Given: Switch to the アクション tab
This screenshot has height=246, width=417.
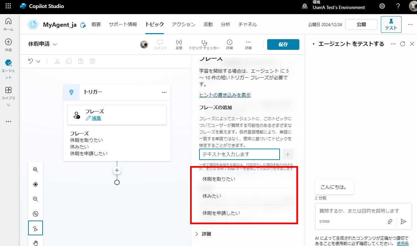Looking at the screenshot, I should [184, 24].
